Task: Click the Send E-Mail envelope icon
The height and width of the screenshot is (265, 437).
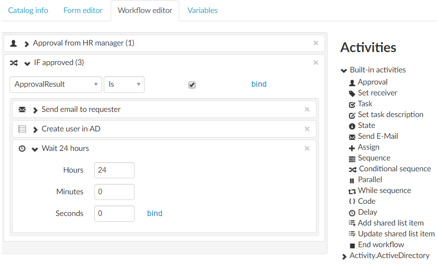Action: (352, 137)
